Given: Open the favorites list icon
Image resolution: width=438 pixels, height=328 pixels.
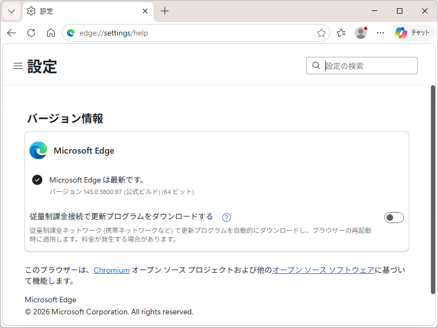Looking at the screenshot, I should [x=341, y=32].
